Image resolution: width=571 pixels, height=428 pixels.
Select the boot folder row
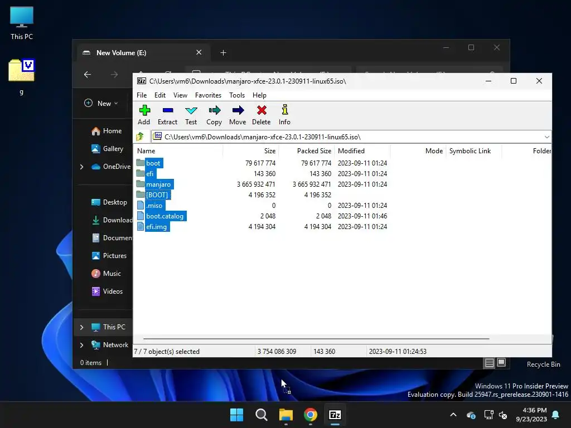point(262,163)
